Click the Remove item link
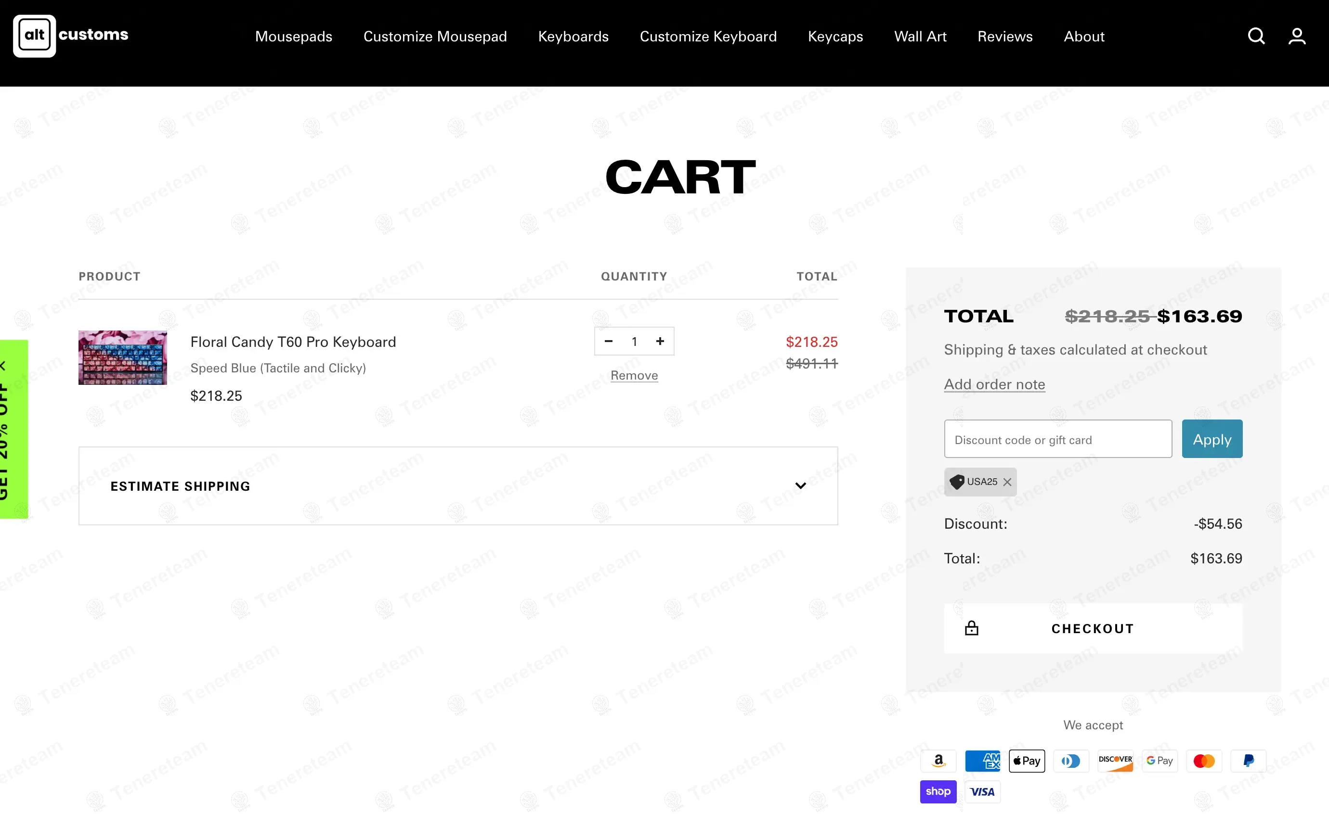The height and width of the screenshot is (814, 1329). coord(634,375)
